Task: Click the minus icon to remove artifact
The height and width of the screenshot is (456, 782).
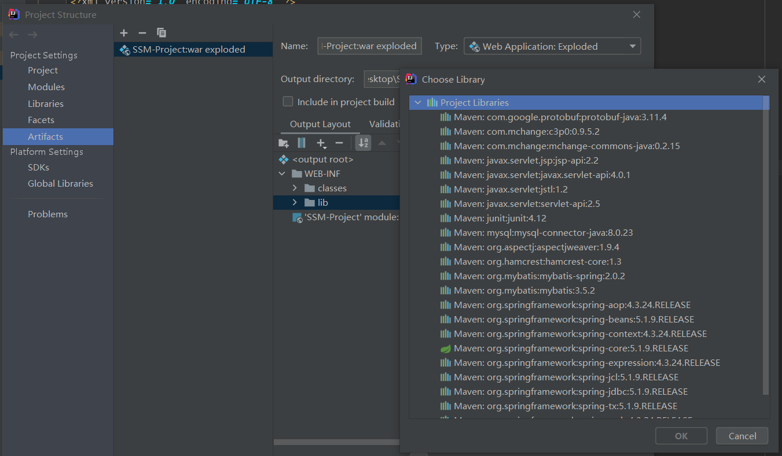Action: click(142, 33)
